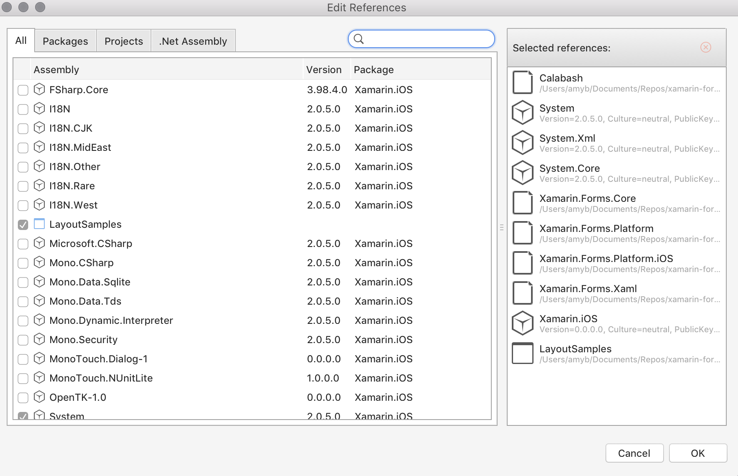The image size is (738, 476).
Task: Select the Projects tab
Action: point(123,41)
